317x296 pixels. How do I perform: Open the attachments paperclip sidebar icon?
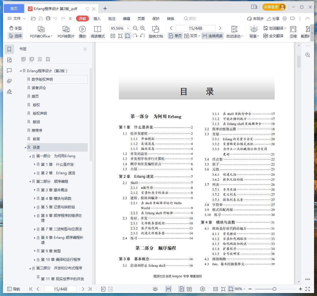(x=9, y=81)
